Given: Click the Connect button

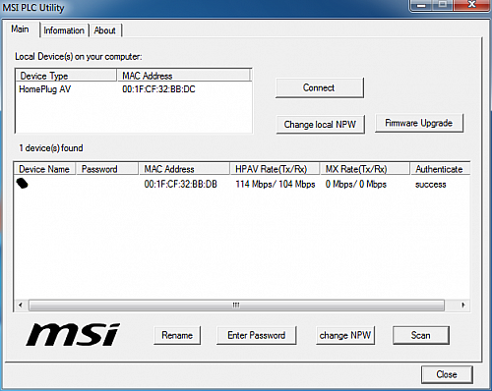Looking at the screenshot, I should coord(320,87).
